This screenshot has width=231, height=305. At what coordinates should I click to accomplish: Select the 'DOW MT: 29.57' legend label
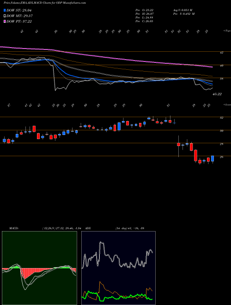(x=19, y=16)
